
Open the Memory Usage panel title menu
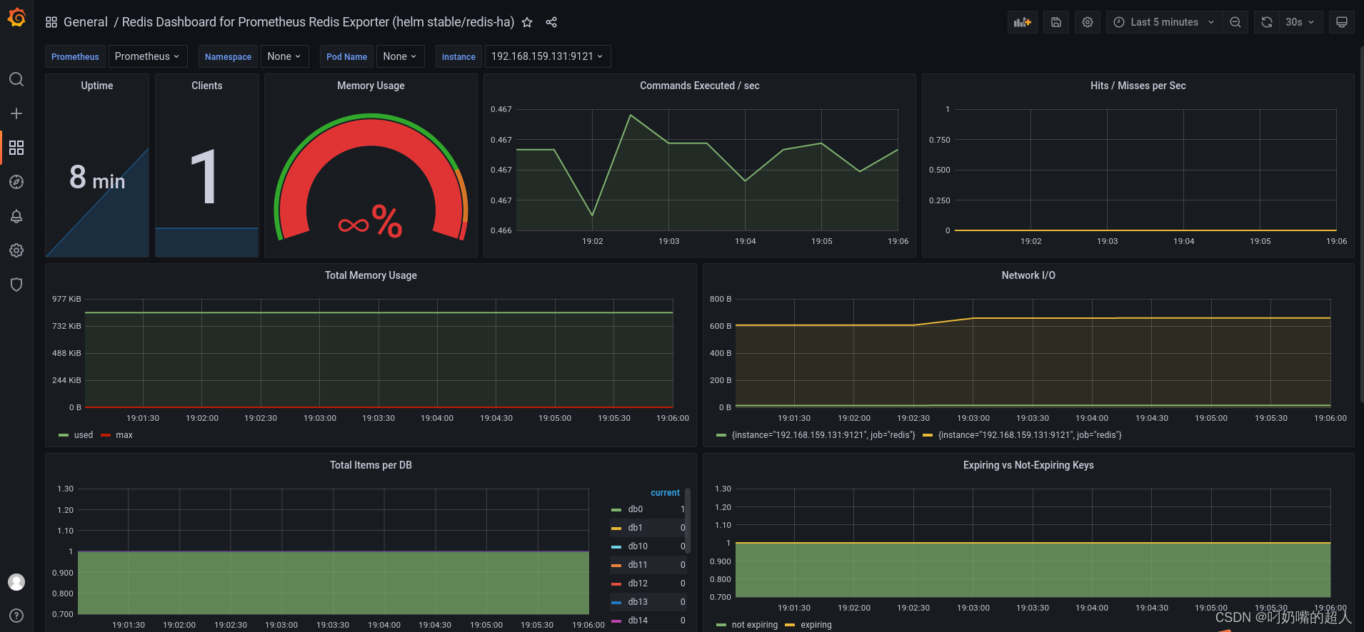[371, 86]
